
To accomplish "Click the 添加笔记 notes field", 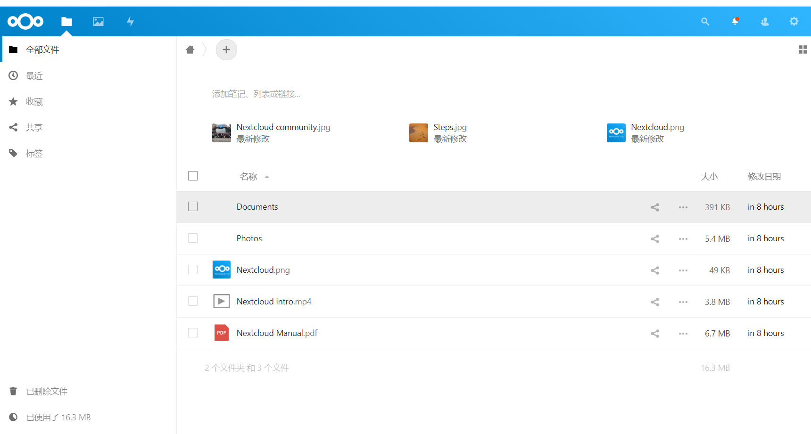I will coord(256,94).
